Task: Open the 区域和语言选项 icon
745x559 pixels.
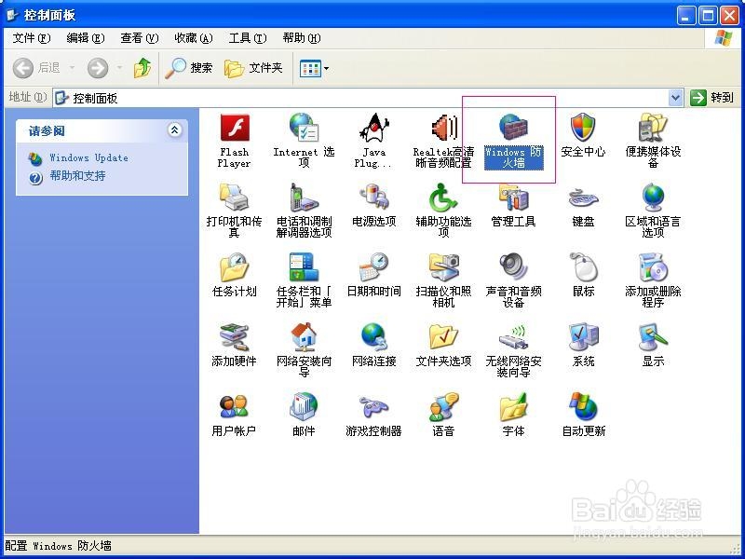Action: click(x=653, y=198)
